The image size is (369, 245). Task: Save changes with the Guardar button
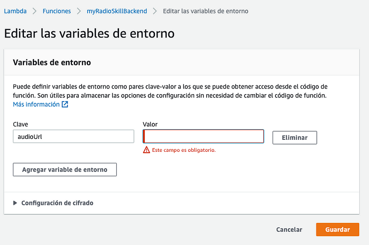click(337, 229)
